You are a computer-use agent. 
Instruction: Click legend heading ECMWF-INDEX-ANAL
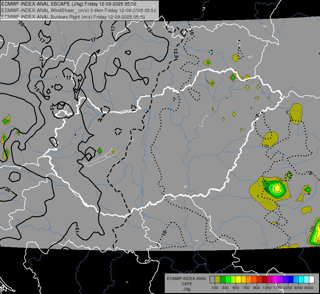coord(187,279)
